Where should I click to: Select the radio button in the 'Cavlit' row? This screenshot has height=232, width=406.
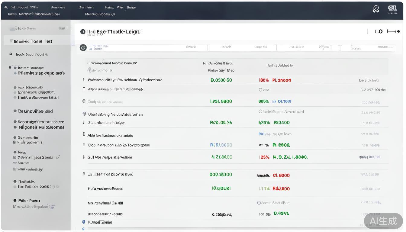tap(259, 203)
